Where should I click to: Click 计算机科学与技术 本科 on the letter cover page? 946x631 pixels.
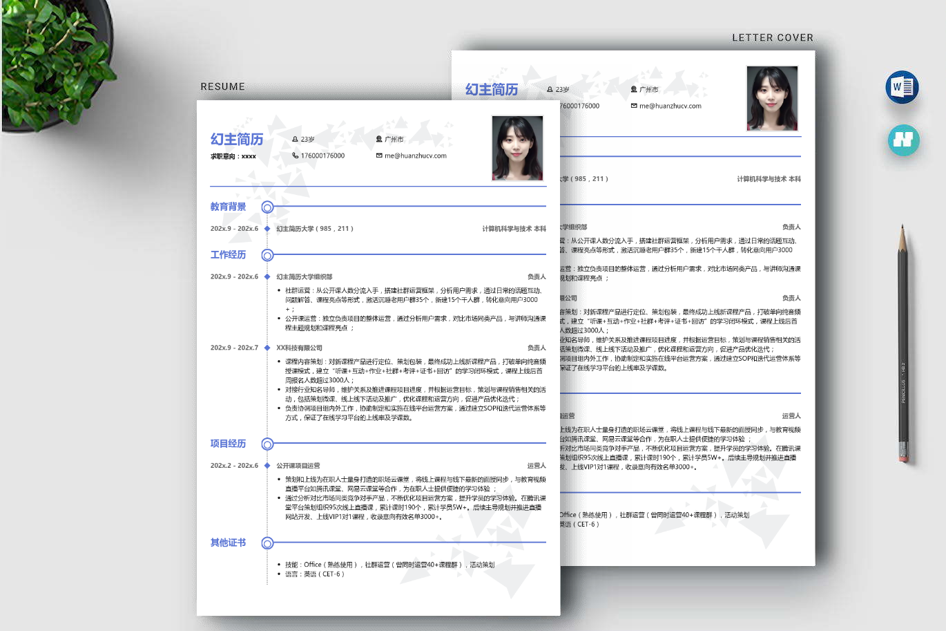coord(769,179)
